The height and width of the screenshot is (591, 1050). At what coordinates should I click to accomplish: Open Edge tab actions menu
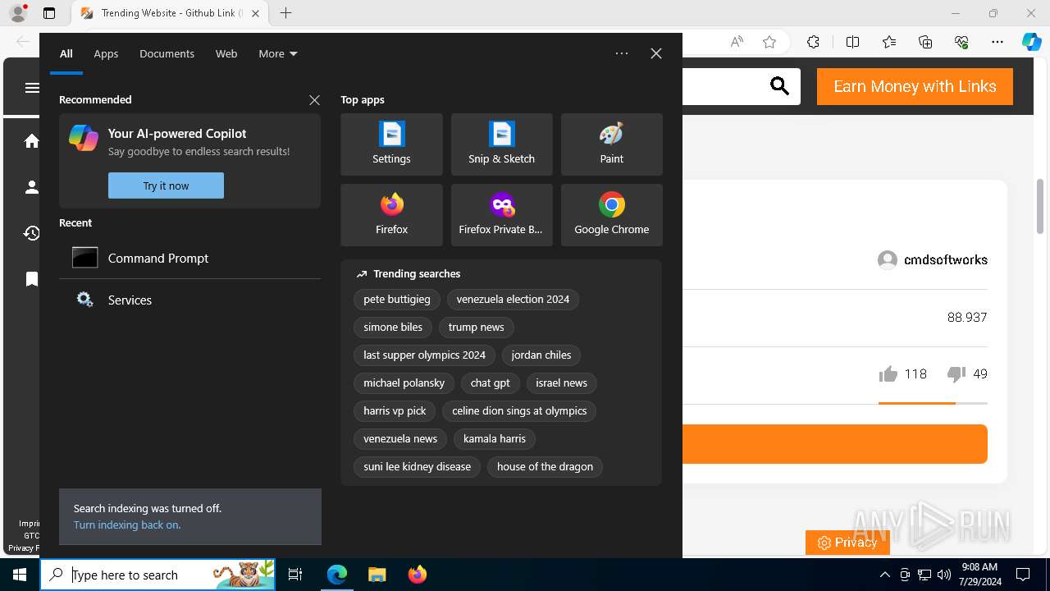coord(49,13)
